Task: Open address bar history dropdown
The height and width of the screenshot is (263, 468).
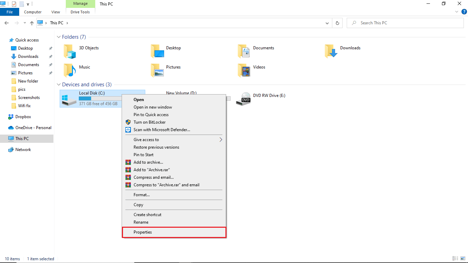Action: [327, 23]
